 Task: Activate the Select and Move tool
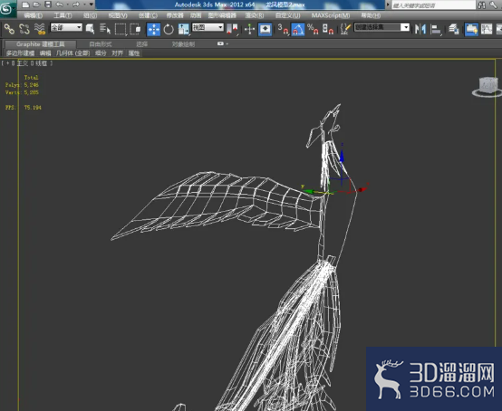tap(154, 29)
